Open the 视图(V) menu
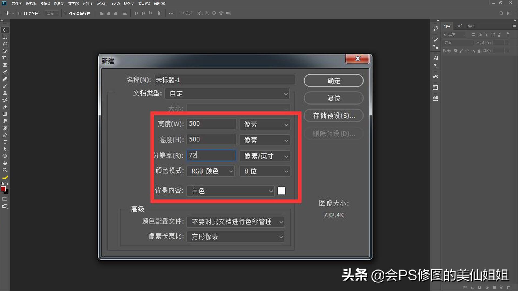 [x=129, y=4]
